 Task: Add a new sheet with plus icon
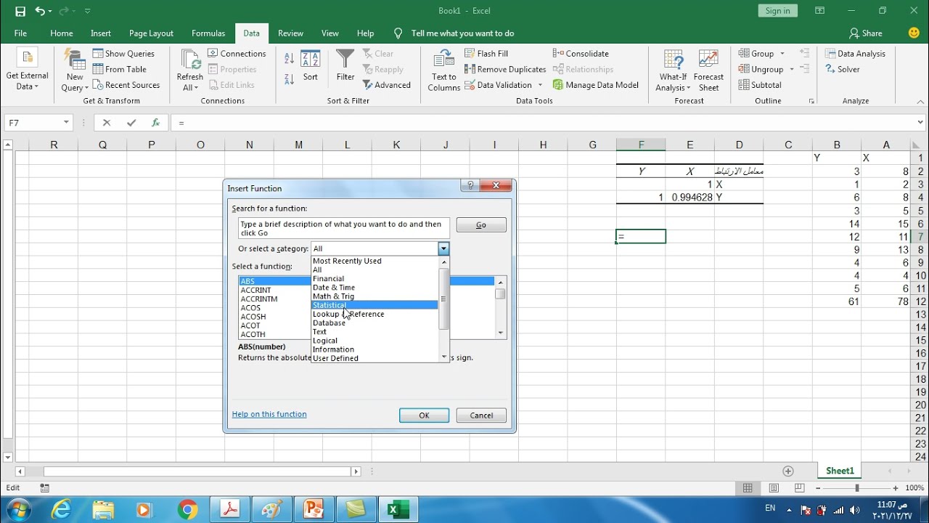(788, 471)
